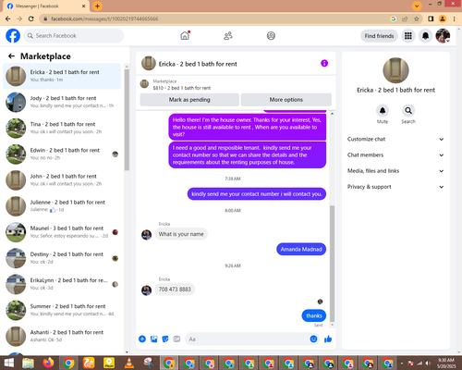Go back from Marketplace with the arrow
This screenshot has height=370, width=462.
tap(11, 56)
